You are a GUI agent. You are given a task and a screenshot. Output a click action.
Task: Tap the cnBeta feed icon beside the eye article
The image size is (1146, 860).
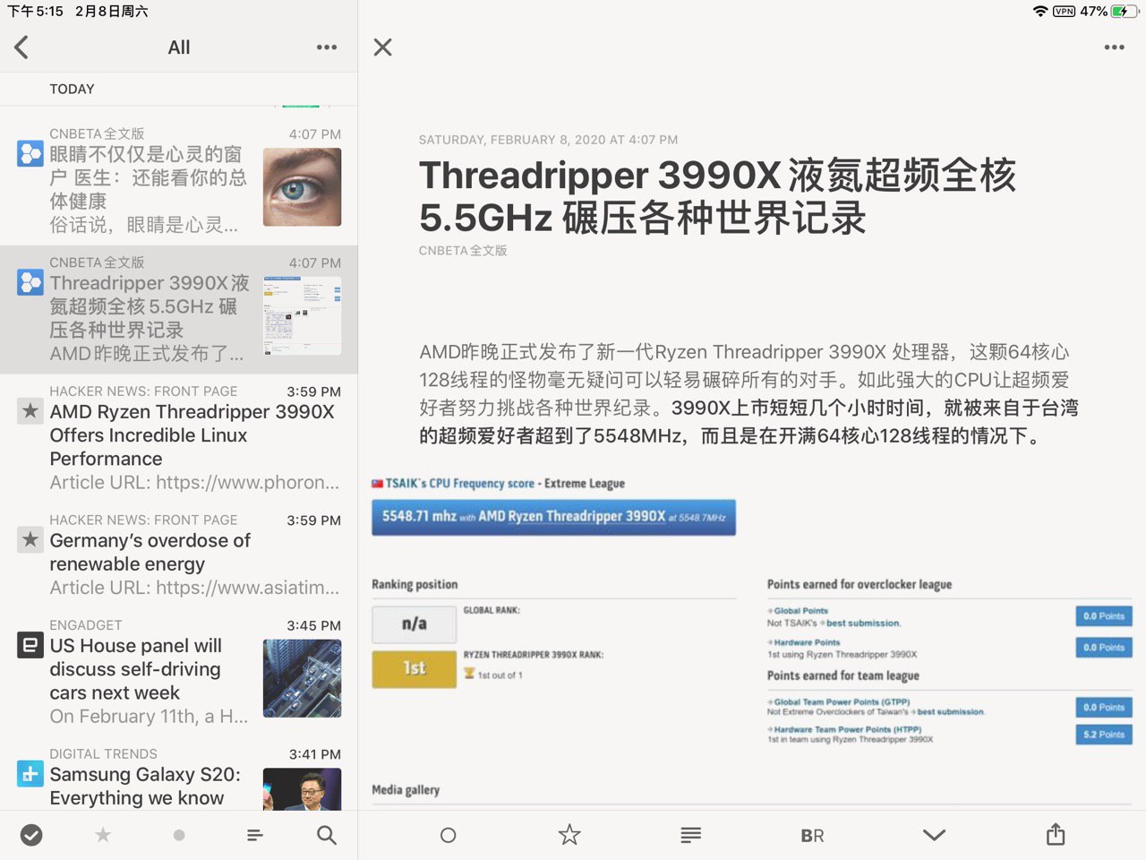coord(30,153)
